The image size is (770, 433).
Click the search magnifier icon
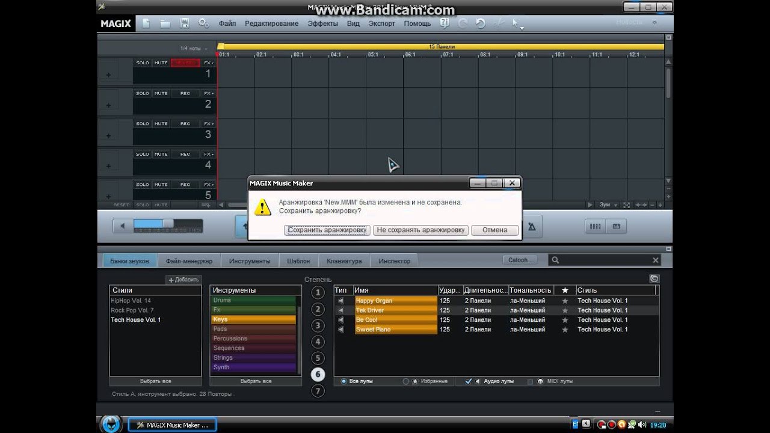pos(556,260)
